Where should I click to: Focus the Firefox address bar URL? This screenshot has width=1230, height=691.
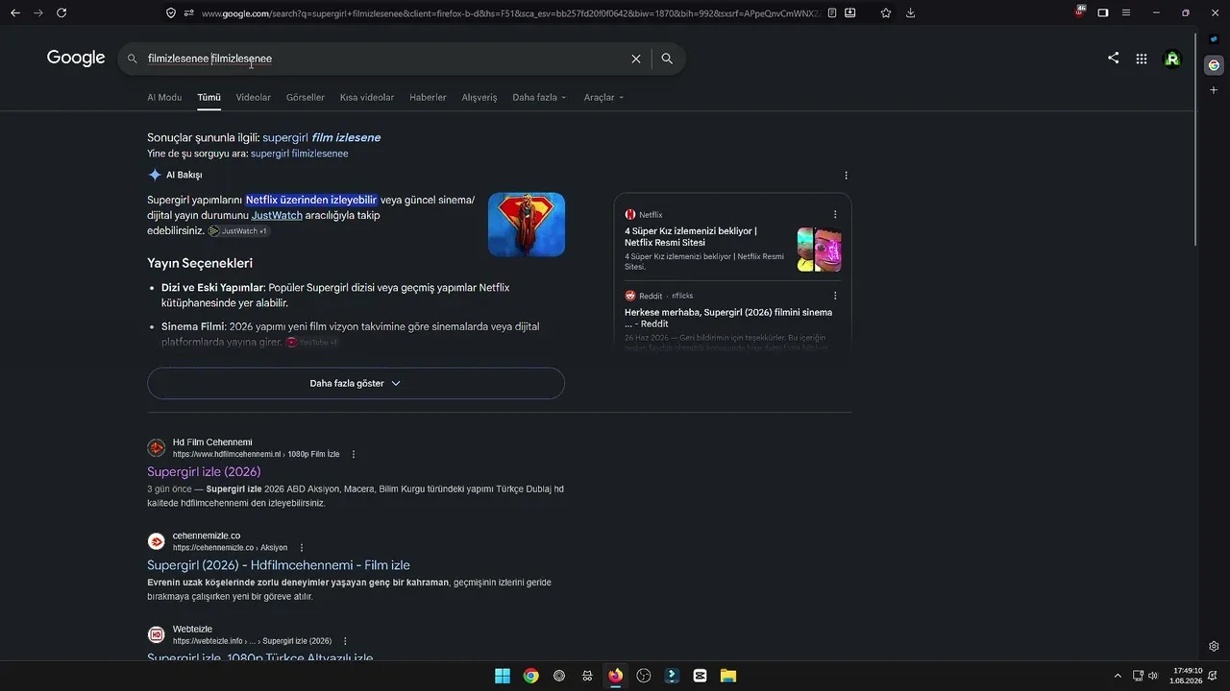coord(509,13)
